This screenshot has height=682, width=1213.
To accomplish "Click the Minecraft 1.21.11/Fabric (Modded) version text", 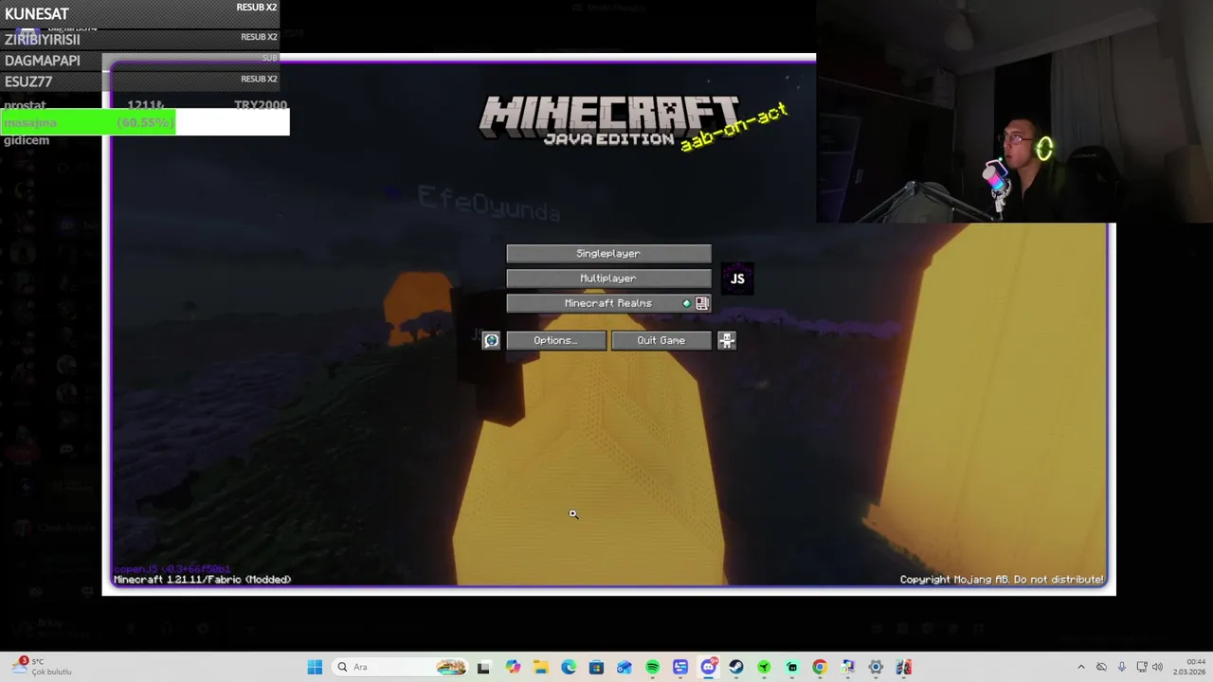I will [x=203, y=580].
